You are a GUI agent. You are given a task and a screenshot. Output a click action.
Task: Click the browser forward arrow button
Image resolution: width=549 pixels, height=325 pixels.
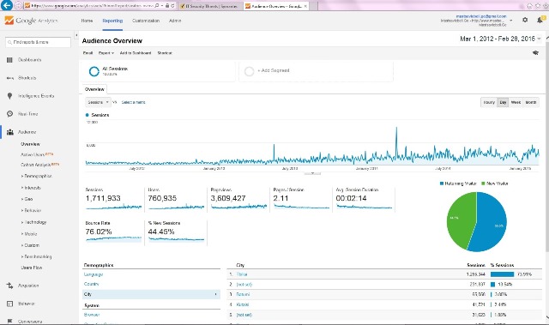[x=18, y=6]
